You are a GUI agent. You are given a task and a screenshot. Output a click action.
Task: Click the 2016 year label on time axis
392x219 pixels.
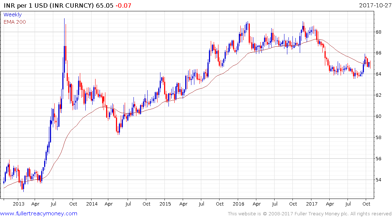[238, 204]
